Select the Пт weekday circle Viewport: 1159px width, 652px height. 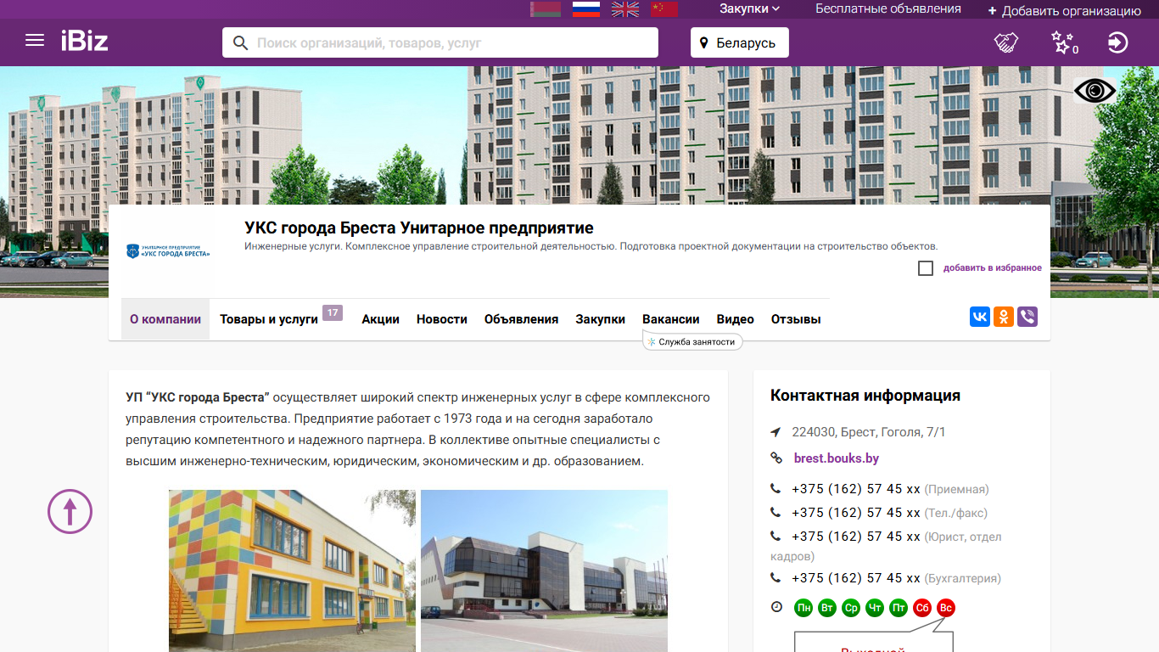pyautogui.click(x=899, y=608)
